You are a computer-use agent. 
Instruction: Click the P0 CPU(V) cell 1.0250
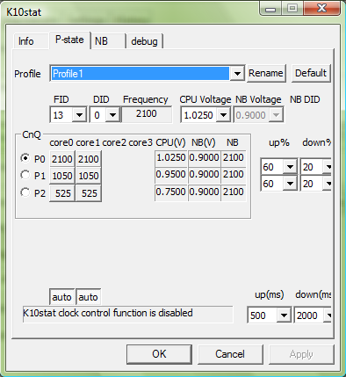coord(171,158)
